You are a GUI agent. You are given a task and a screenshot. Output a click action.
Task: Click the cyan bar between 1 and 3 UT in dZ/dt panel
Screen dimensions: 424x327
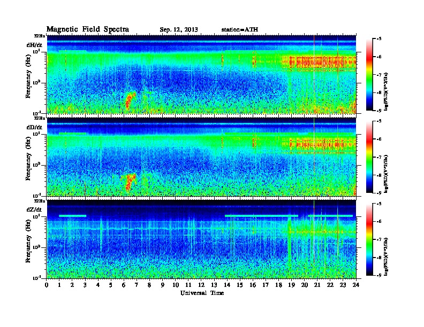click(x=72, y=216)
